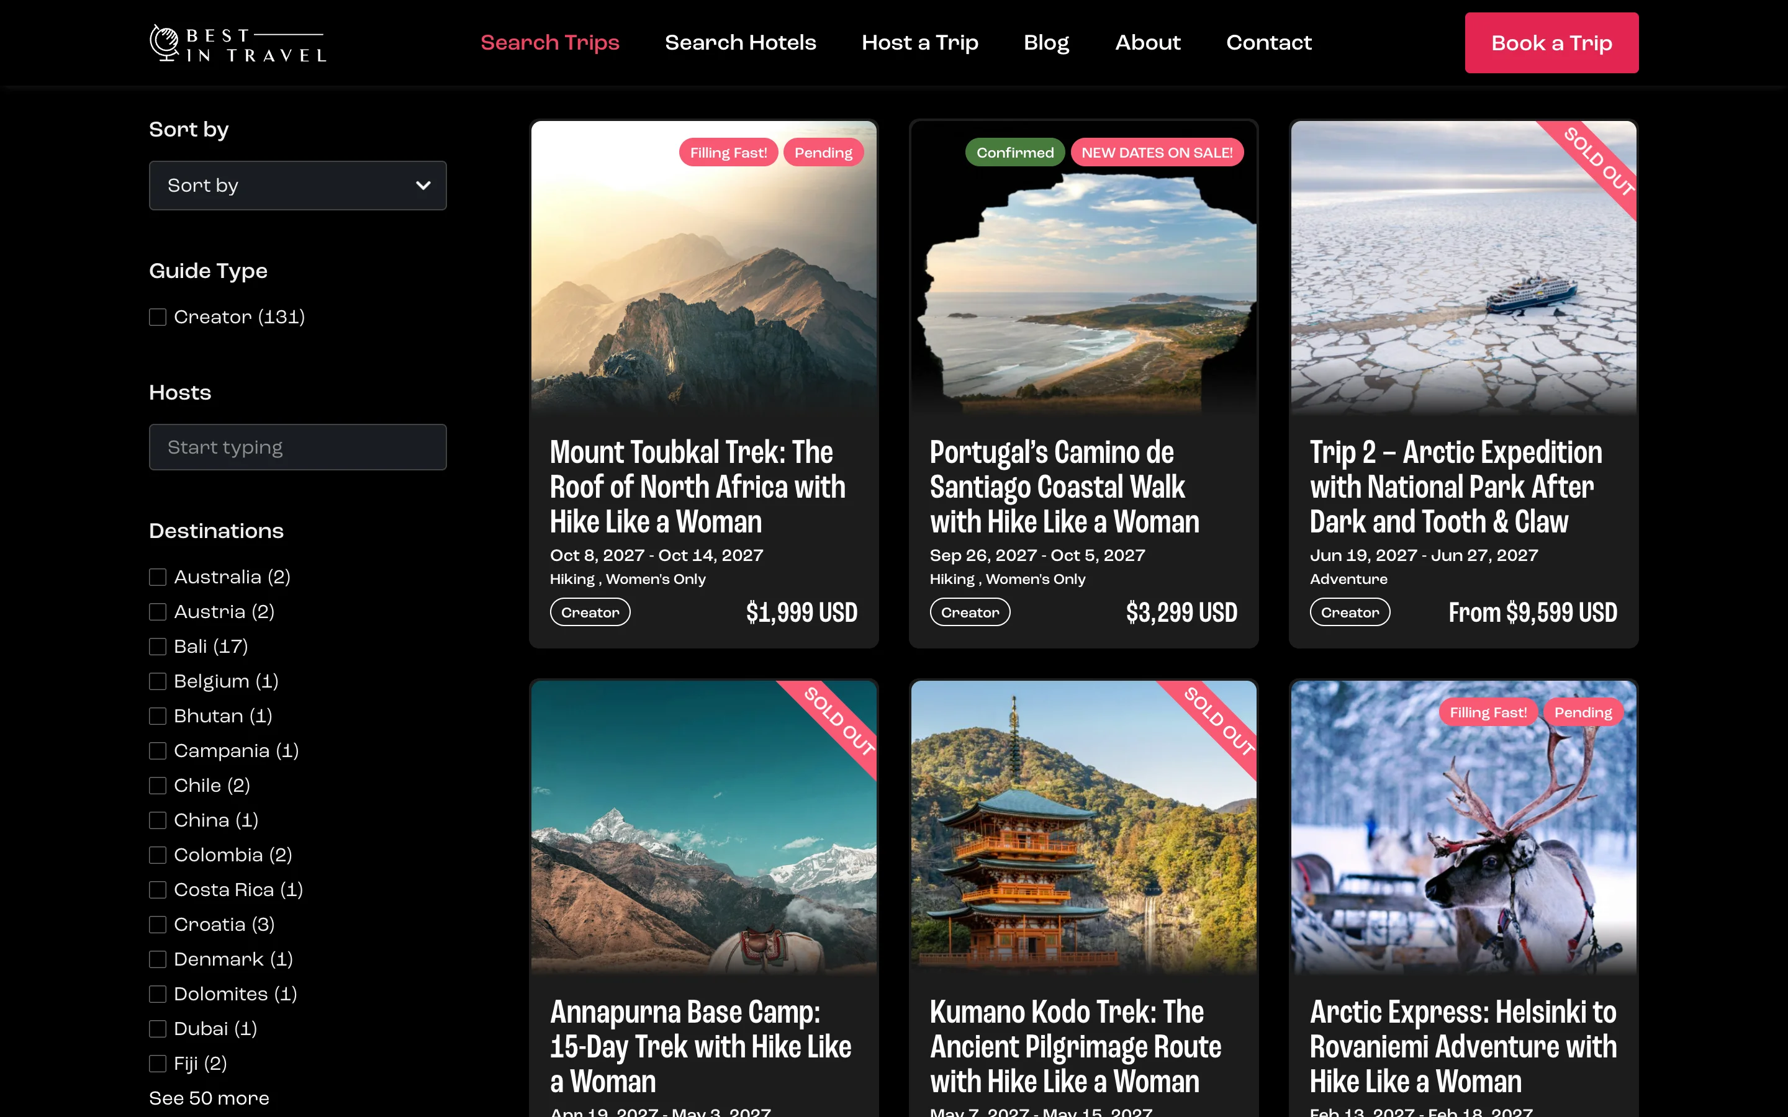The width and height of the screenshot is (1788, 1117).
Task: Click Sold Out ribbon on Annapurna Base Camp card
Action: click(x=839, y=722)
